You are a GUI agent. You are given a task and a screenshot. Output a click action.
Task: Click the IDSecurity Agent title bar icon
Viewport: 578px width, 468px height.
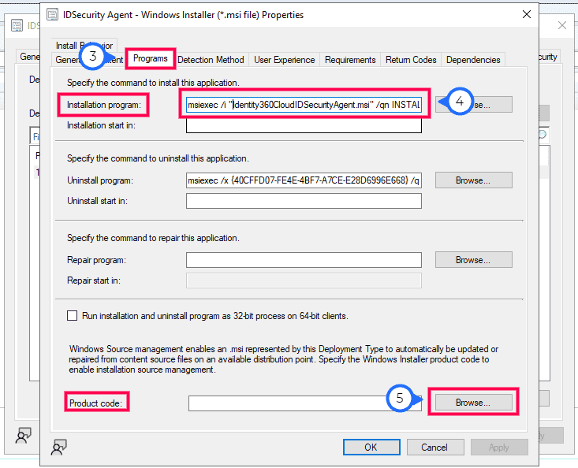click(x=54, y=14)
